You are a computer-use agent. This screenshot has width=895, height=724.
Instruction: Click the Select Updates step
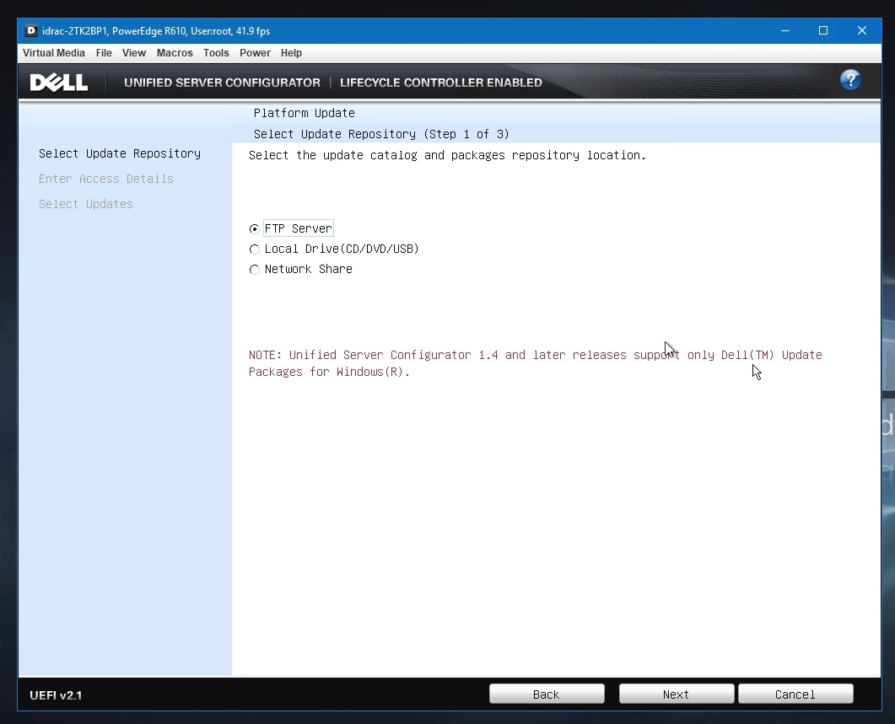85,204
